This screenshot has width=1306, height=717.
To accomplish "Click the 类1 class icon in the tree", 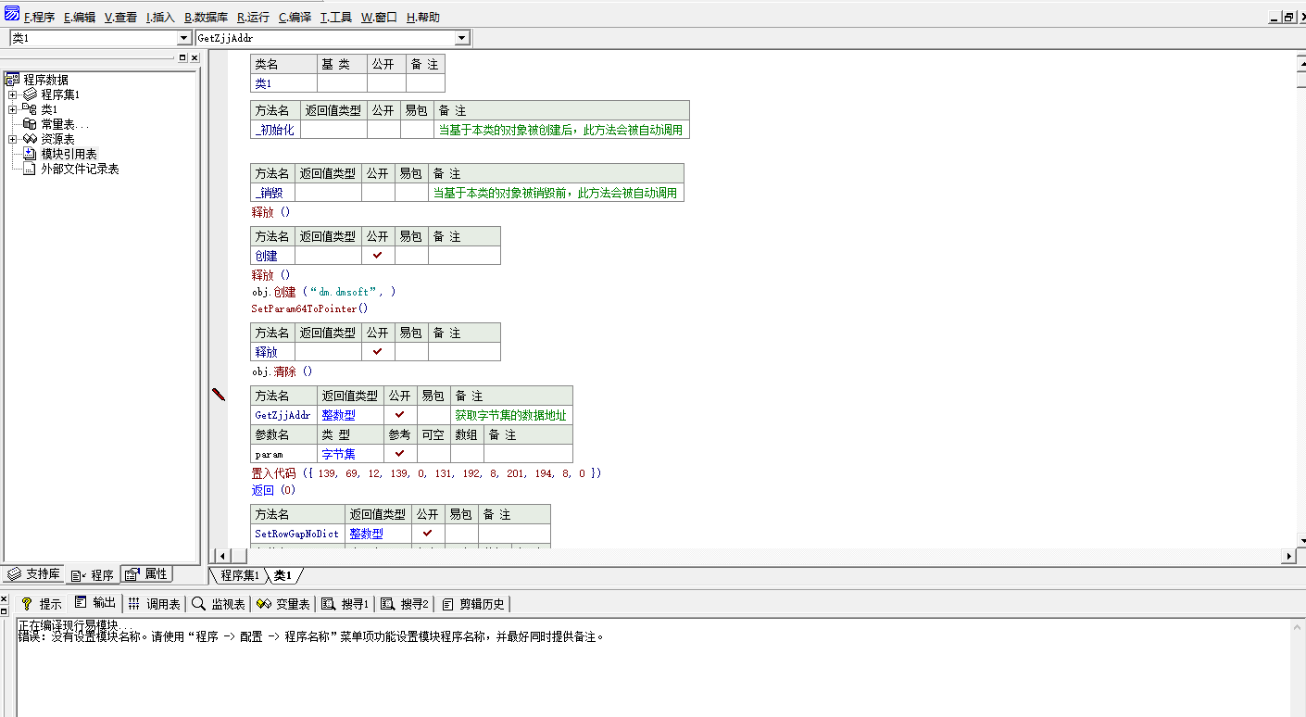I will (x=30, y=109).
